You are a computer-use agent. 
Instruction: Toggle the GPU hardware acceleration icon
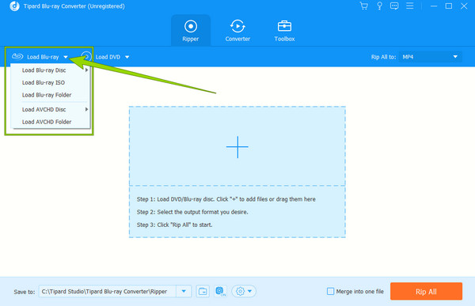(220, 292)
